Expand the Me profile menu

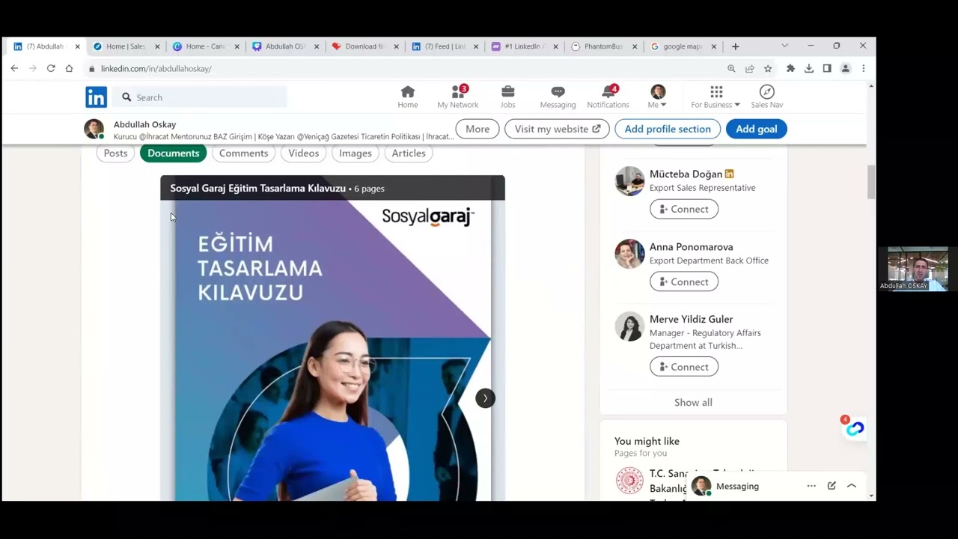(658, 97)
